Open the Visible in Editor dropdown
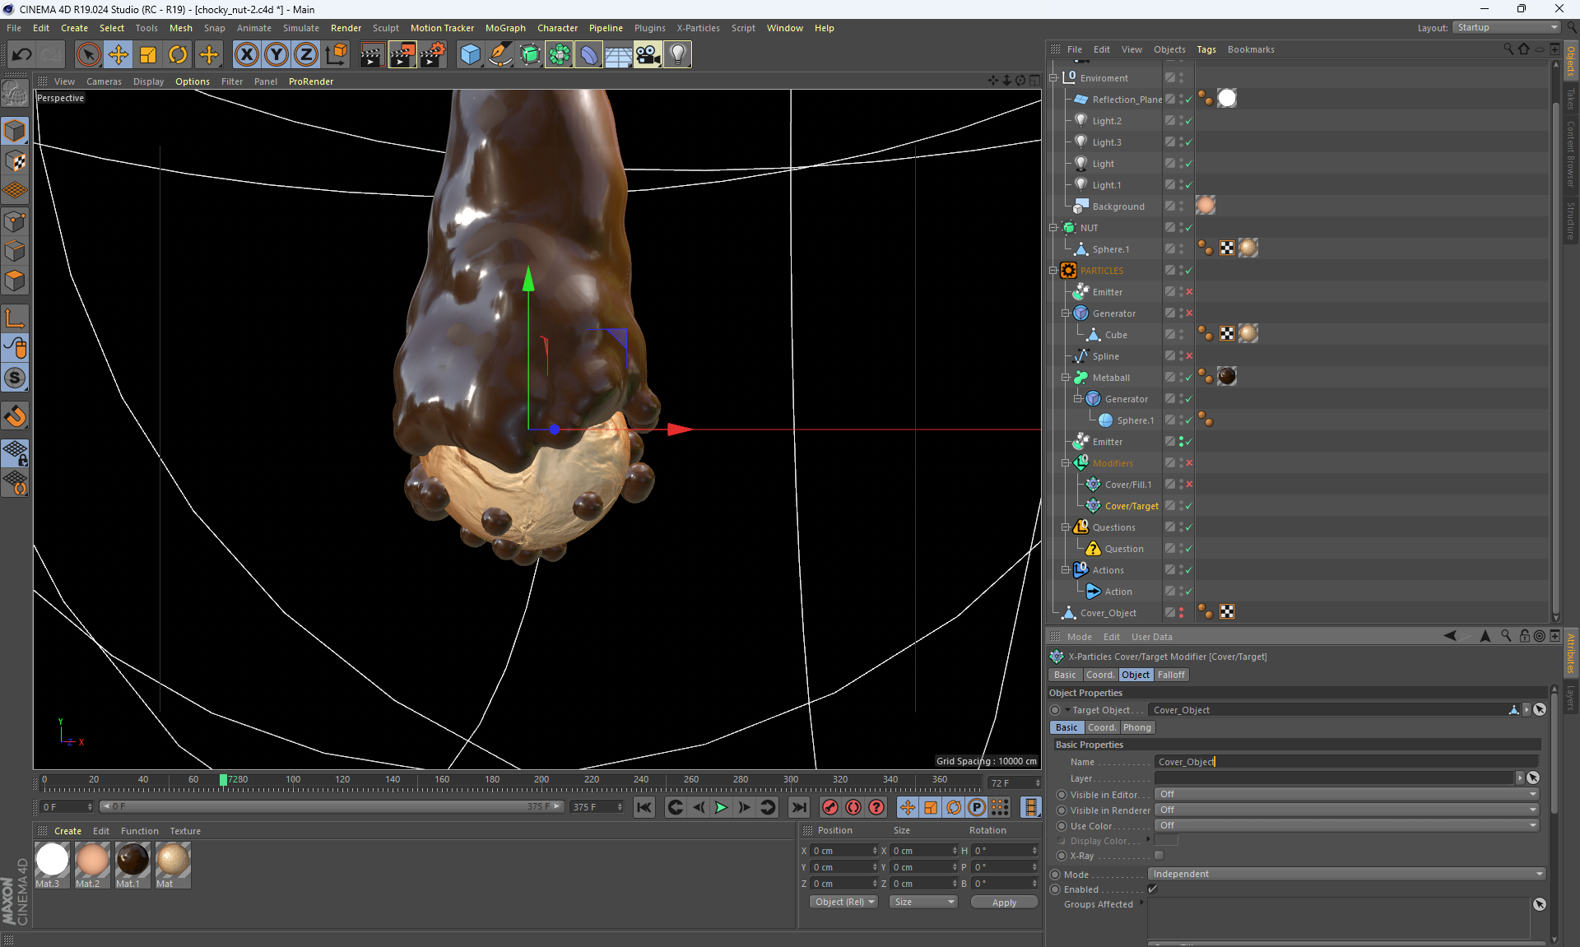The height and width of the screenshot is (947, 1580). [x=1345, y=795]
